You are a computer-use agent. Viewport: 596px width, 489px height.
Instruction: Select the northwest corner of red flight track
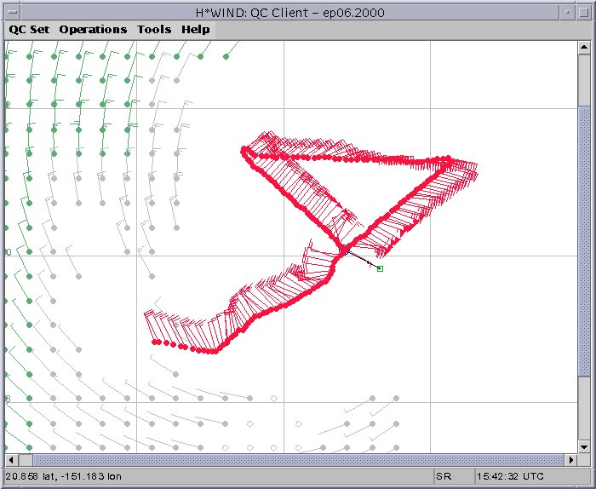(x=244, y=150)
